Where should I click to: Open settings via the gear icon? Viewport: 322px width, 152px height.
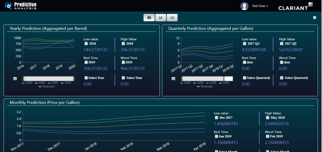coord(314,18)
